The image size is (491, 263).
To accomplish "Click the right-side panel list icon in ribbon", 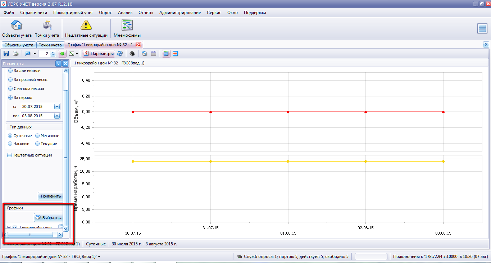I will (x=482, y=28).
